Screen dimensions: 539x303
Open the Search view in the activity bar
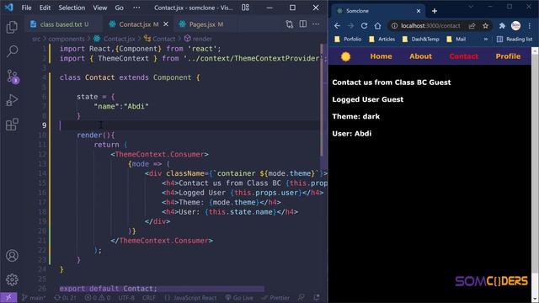[x=12, y=51]
